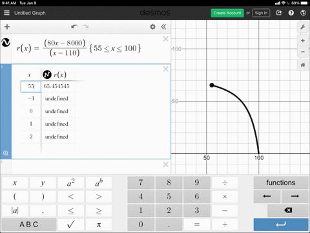Viewport: 310px width, 233px height.
Task: Tap the greater than key
Action: click(x=99, y=197)
